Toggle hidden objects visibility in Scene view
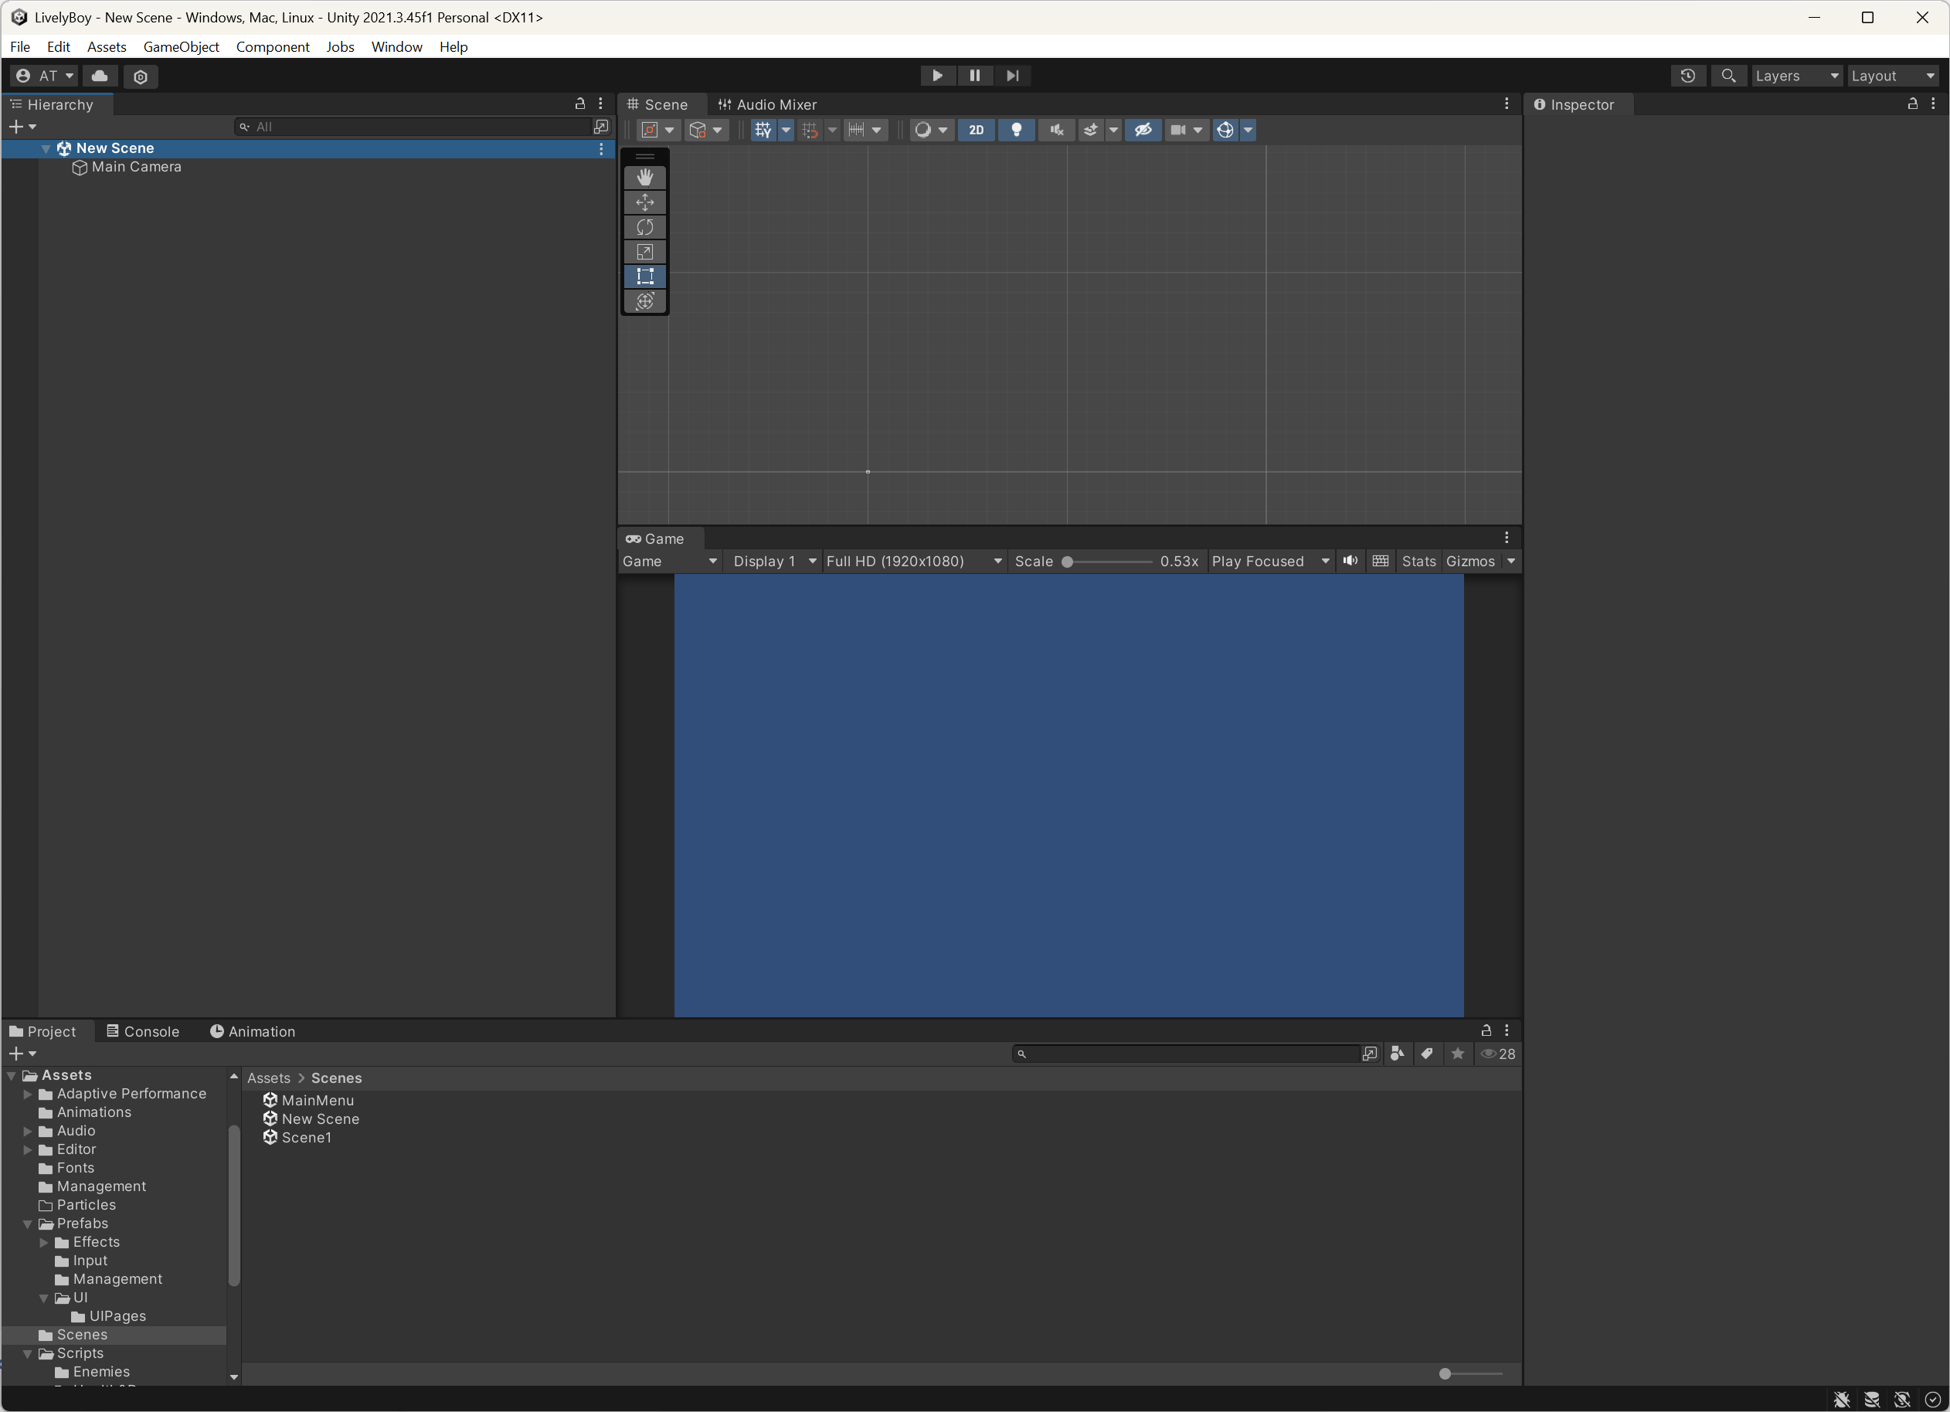 pyautogui.click(x=1143, y=130)
